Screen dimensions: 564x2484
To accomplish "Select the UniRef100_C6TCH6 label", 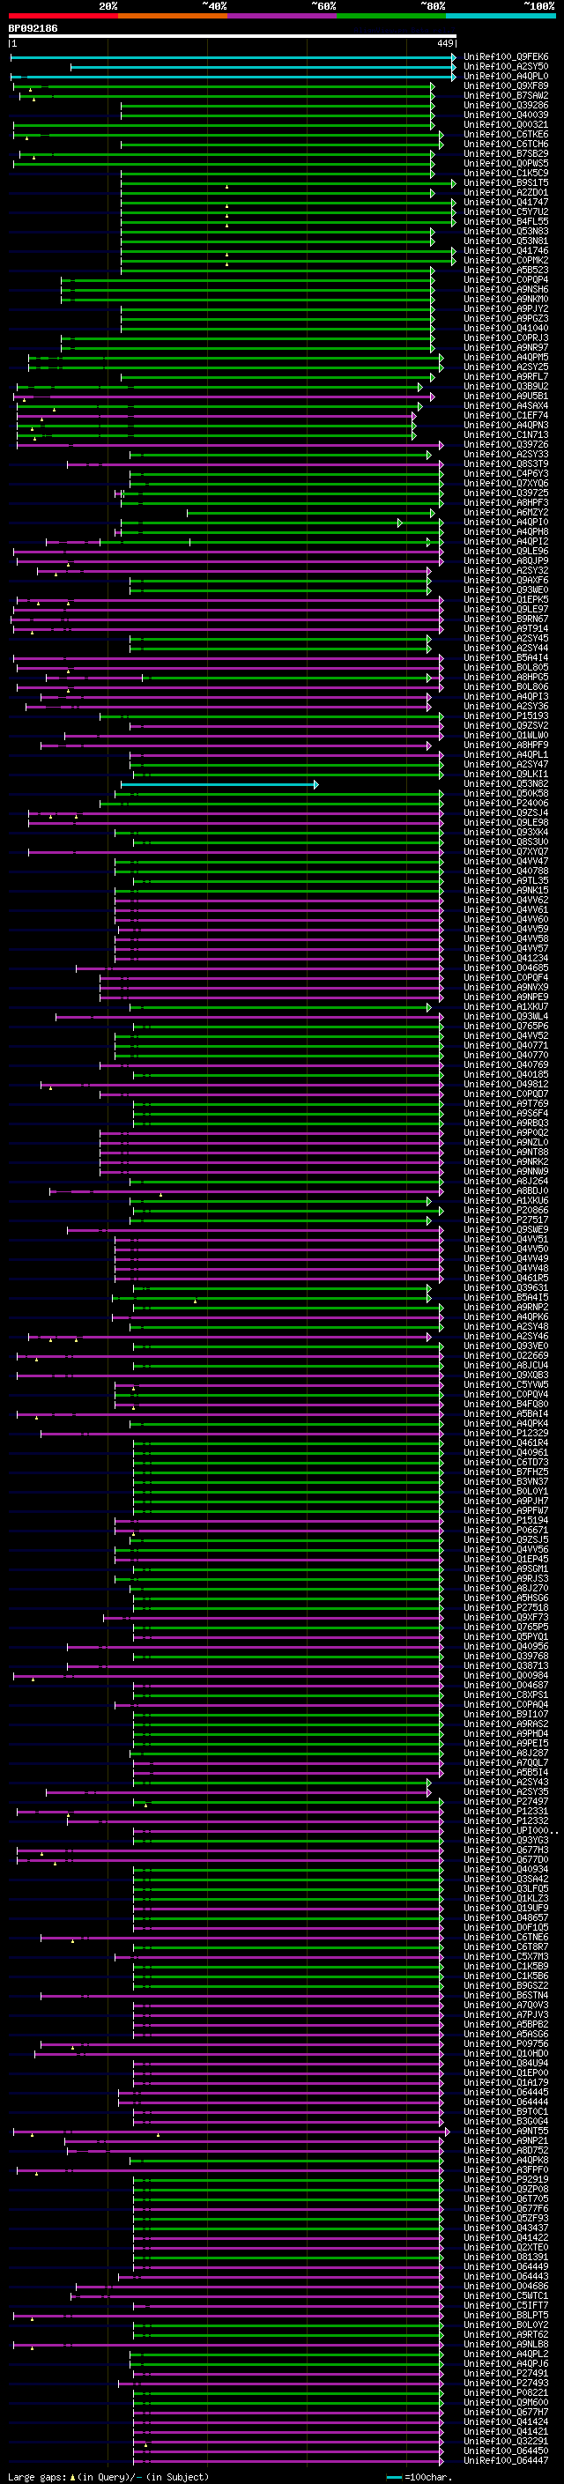I will point(505,144).
